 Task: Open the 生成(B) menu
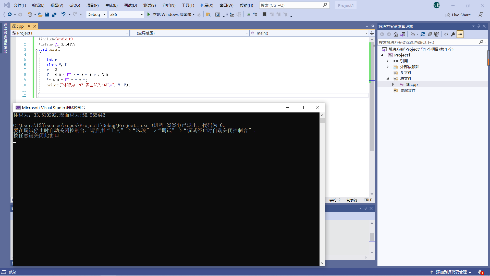[111, 5]
